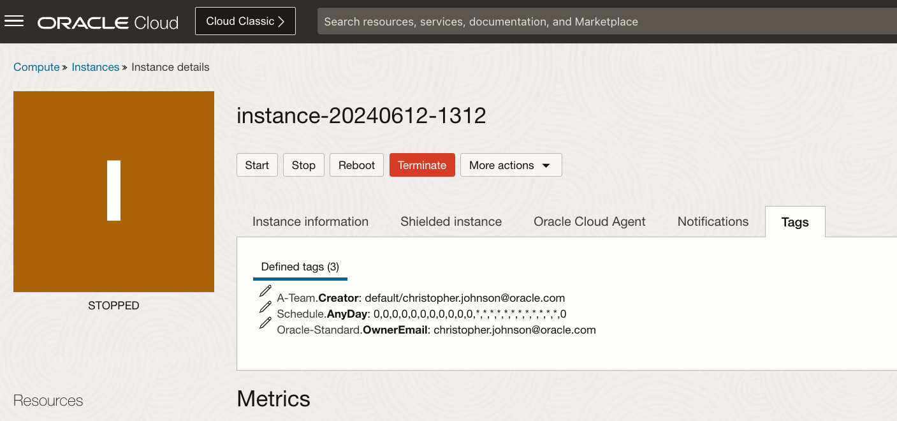
Task: Edit the Oracle-Standard.OwnerEmail tag
Action: (x=266, y=323)
